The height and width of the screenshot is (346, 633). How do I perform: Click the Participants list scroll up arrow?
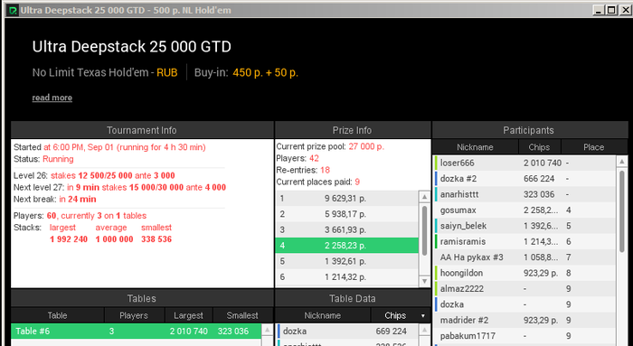tap(622, 162)
